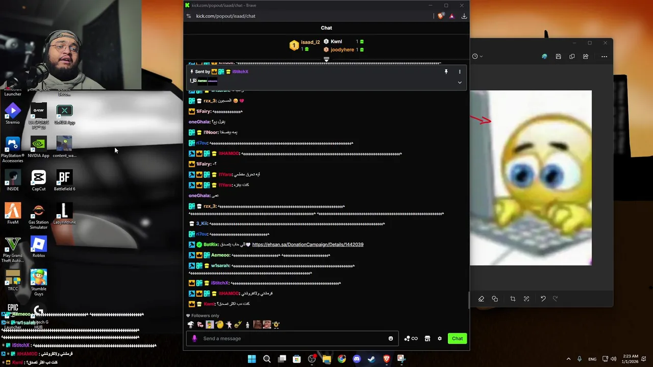
Task: Click the purple microphone icon in message box
Action: [194, 338]
